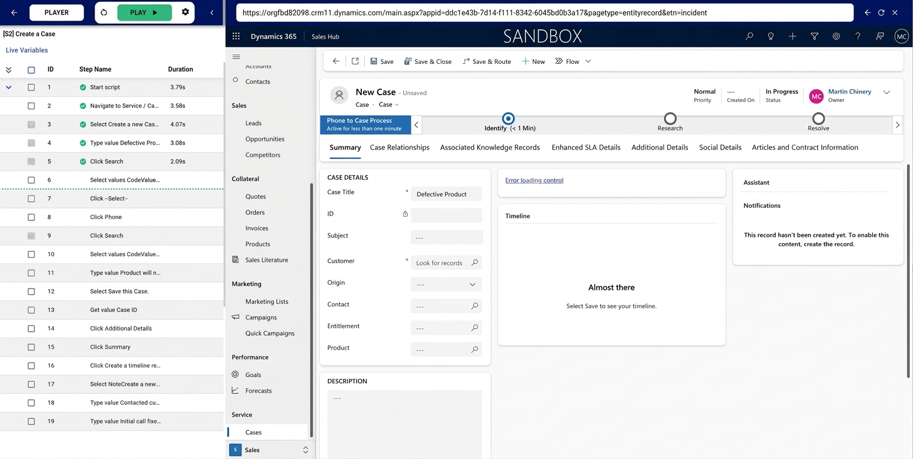
Task: Open the Flow menu dropdown arrow
Action: coord(588,61)
